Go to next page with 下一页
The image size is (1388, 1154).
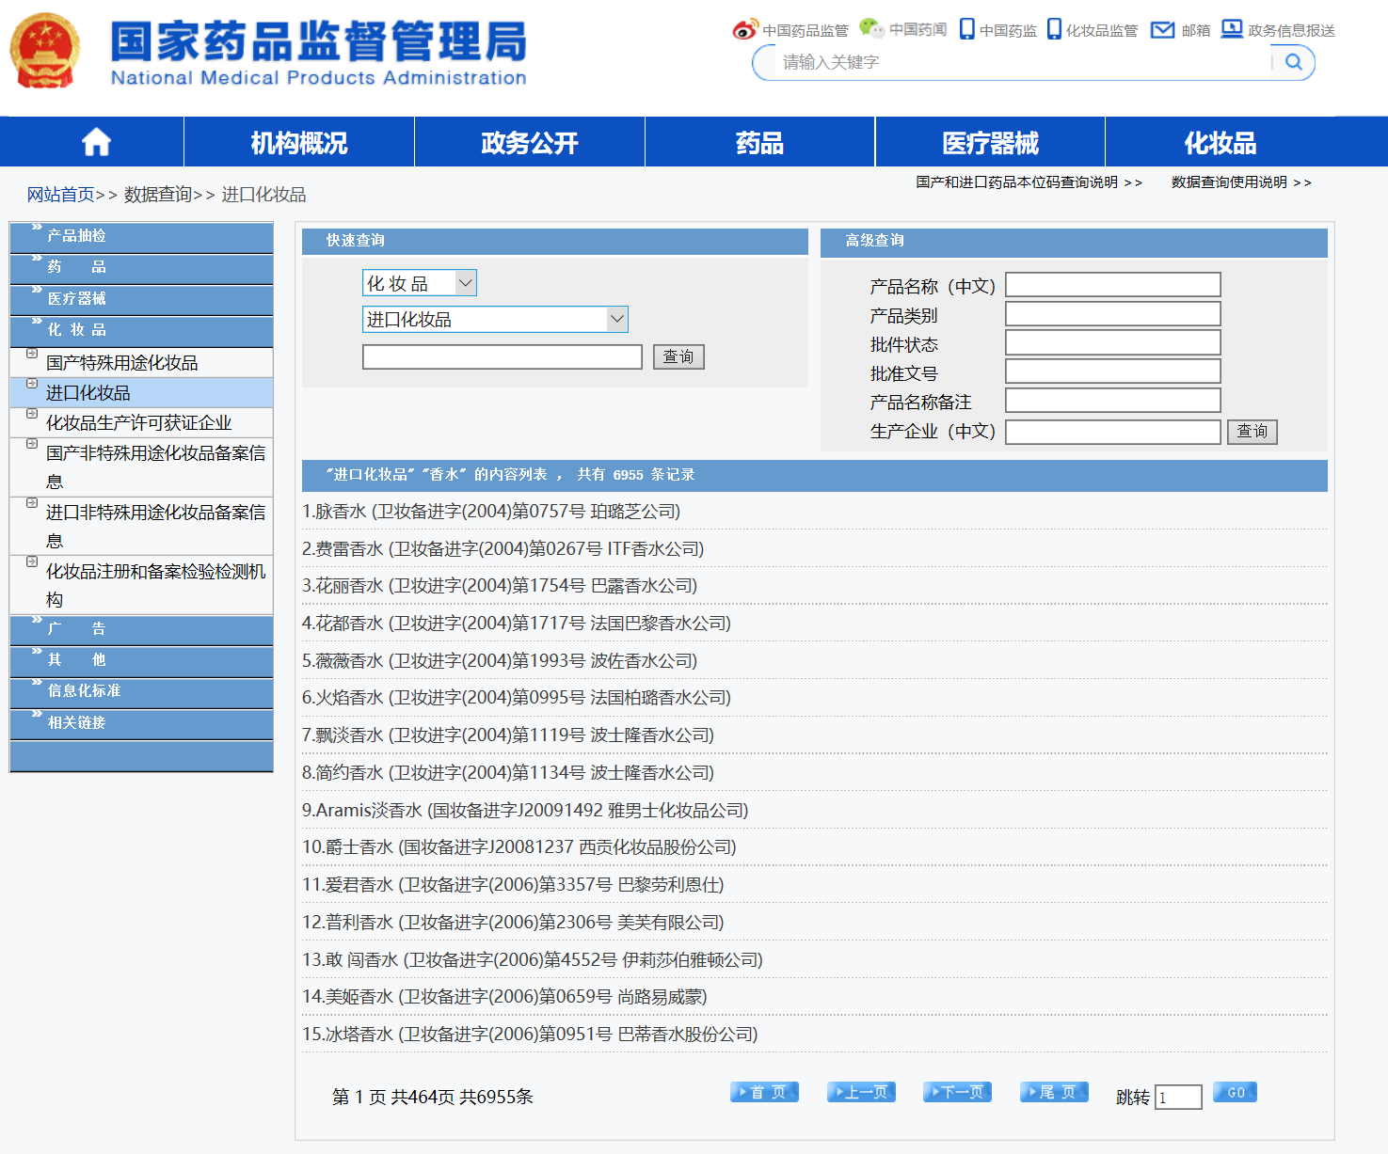pos(957,1092)
